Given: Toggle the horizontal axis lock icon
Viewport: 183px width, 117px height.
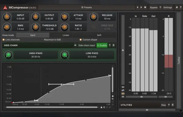Looking at the screenshot, I should click(101, 107).
